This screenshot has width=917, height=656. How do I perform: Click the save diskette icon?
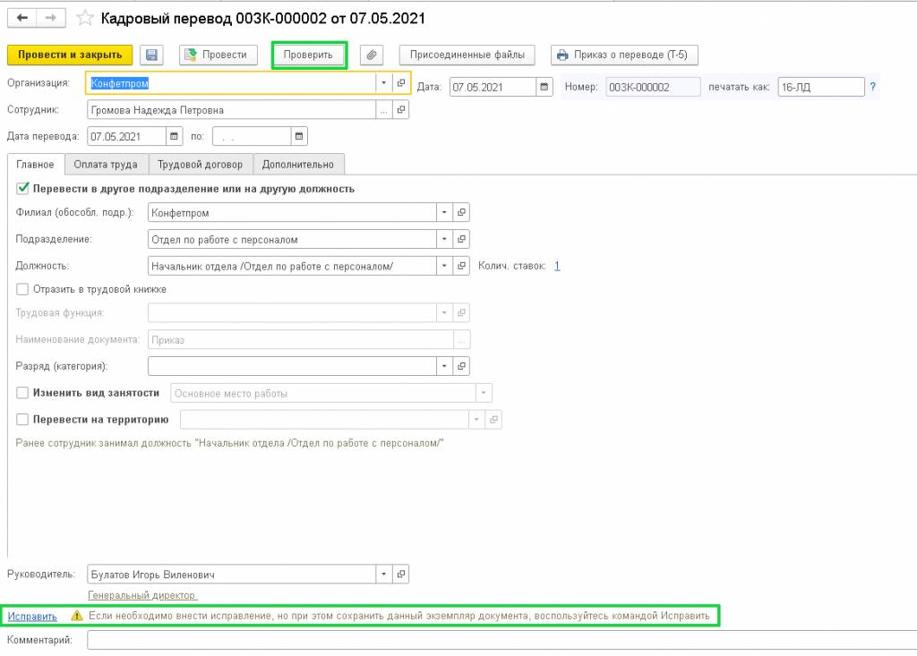click(x=152, y=55)
